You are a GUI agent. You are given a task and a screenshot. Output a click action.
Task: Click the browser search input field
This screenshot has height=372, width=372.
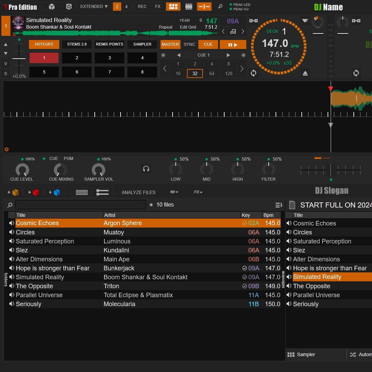point(81,205)
